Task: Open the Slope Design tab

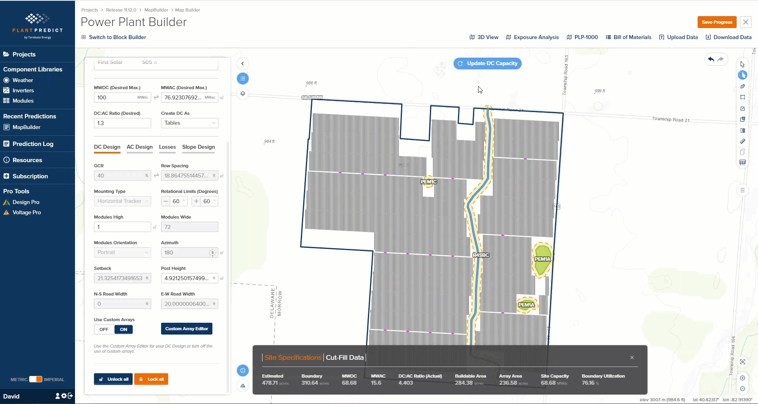Action: click(x=199, y=147)
